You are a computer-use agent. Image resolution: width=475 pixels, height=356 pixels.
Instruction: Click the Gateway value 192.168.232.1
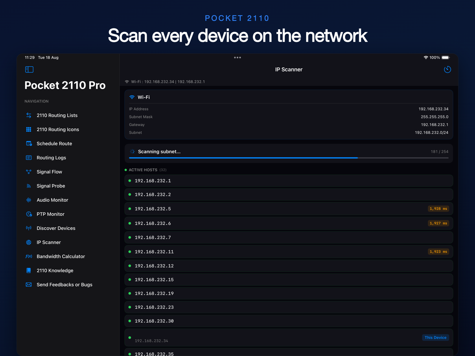coord(435,125)
